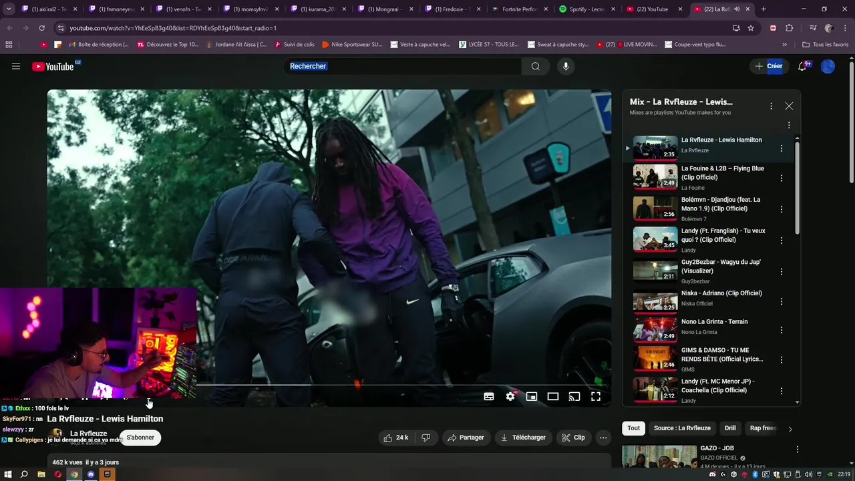The height and width of the screenshot is (481, 855).
Task: Toggle subtitles on the player
Action: click(x=489, y=396)
